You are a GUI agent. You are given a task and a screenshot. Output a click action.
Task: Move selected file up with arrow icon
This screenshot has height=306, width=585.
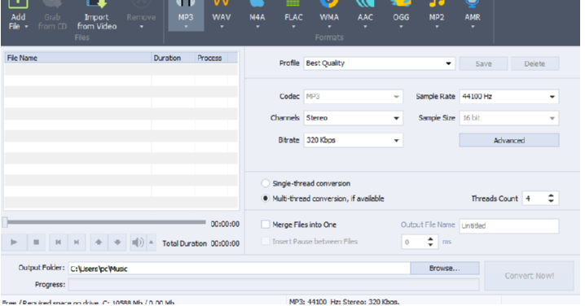pyautogui.click(x=99, y=243)
